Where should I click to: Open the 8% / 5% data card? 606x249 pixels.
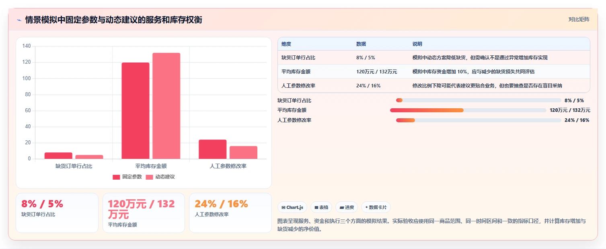point(57,213)
